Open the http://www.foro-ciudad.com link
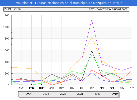The image size is (137, 100). pos(108,9)
